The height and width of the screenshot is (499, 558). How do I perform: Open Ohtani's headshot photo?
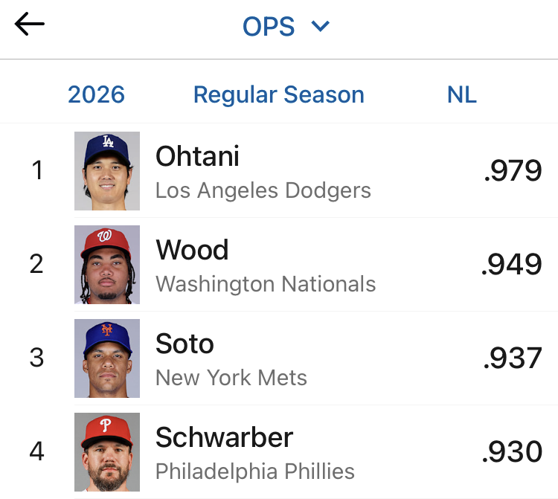(x=107, y=171)
